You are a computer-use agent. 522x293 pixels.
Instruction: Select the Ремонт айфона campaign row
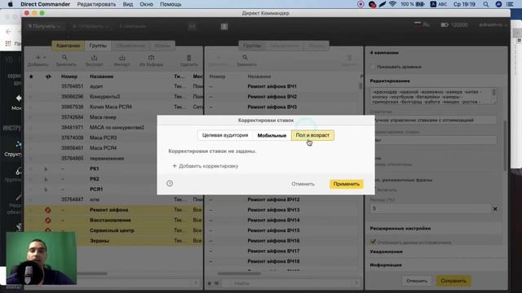tap(114, 210)
